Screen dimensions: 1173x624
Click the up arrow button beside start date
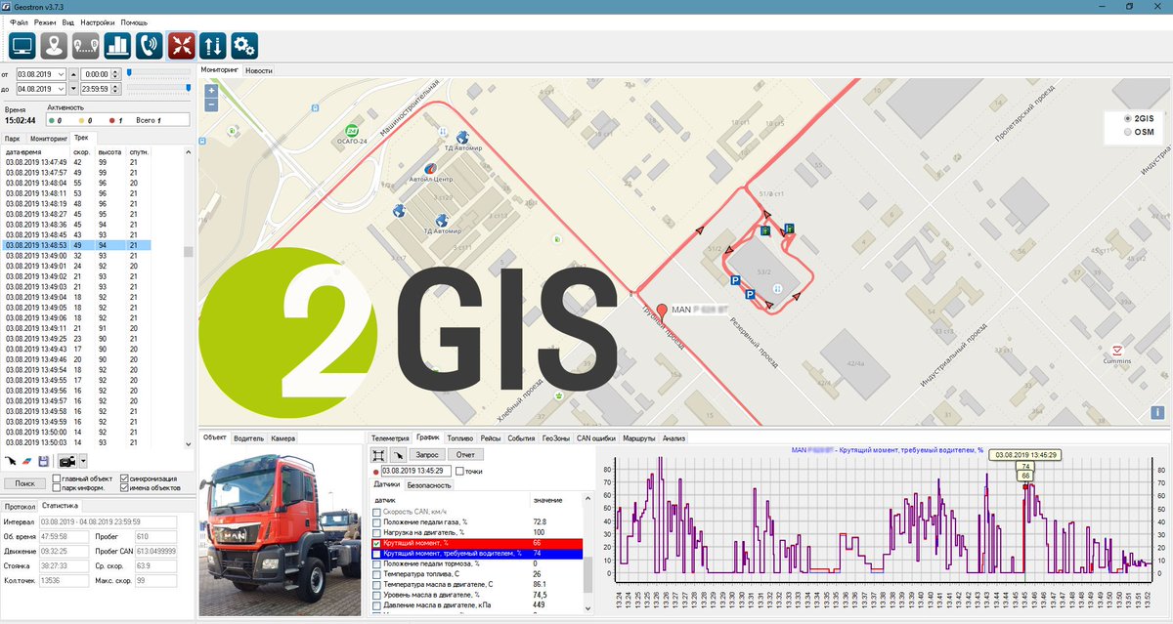click(72, 74)
